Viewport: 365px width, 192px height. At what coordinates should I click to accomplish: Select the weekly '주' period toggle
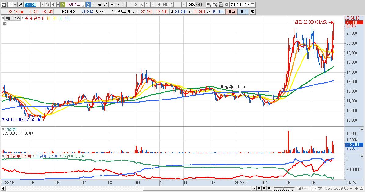coord(94,5)
